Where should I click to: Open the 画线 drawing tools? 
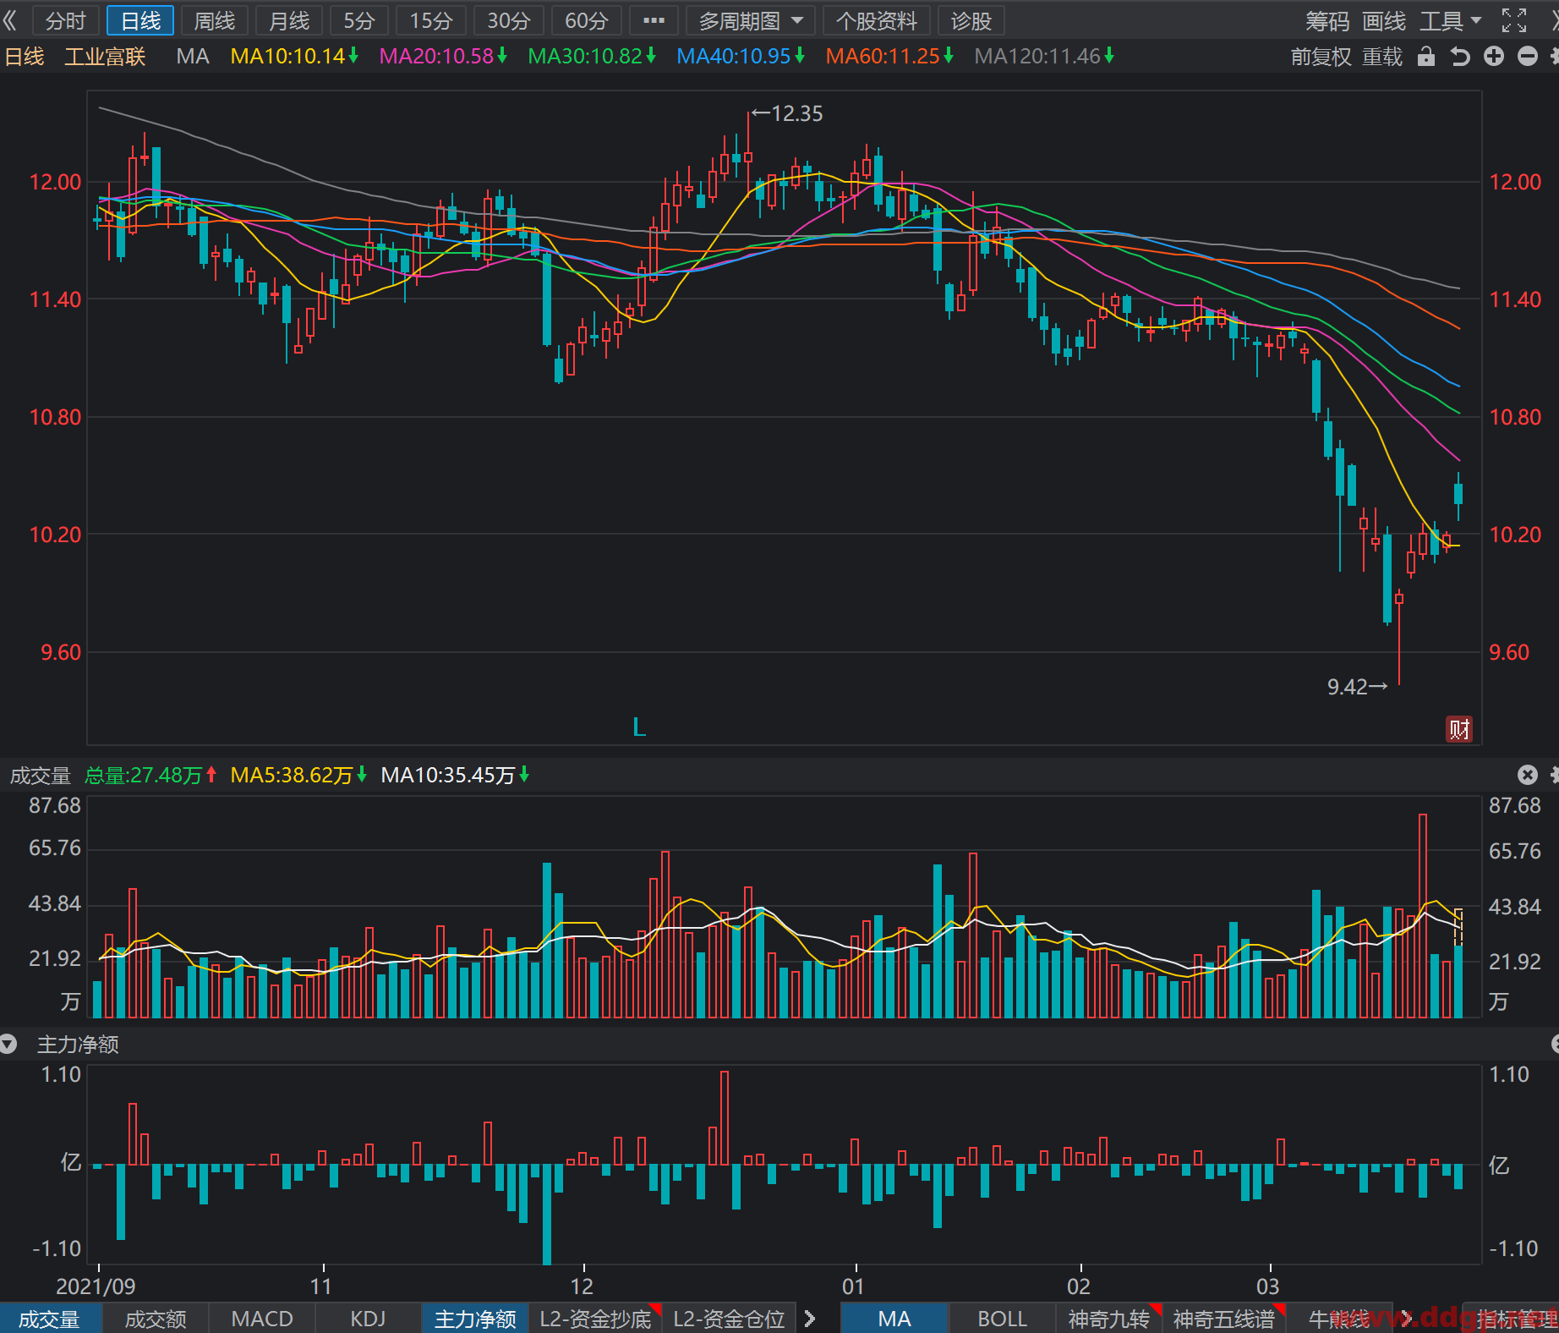[1384, 21]
